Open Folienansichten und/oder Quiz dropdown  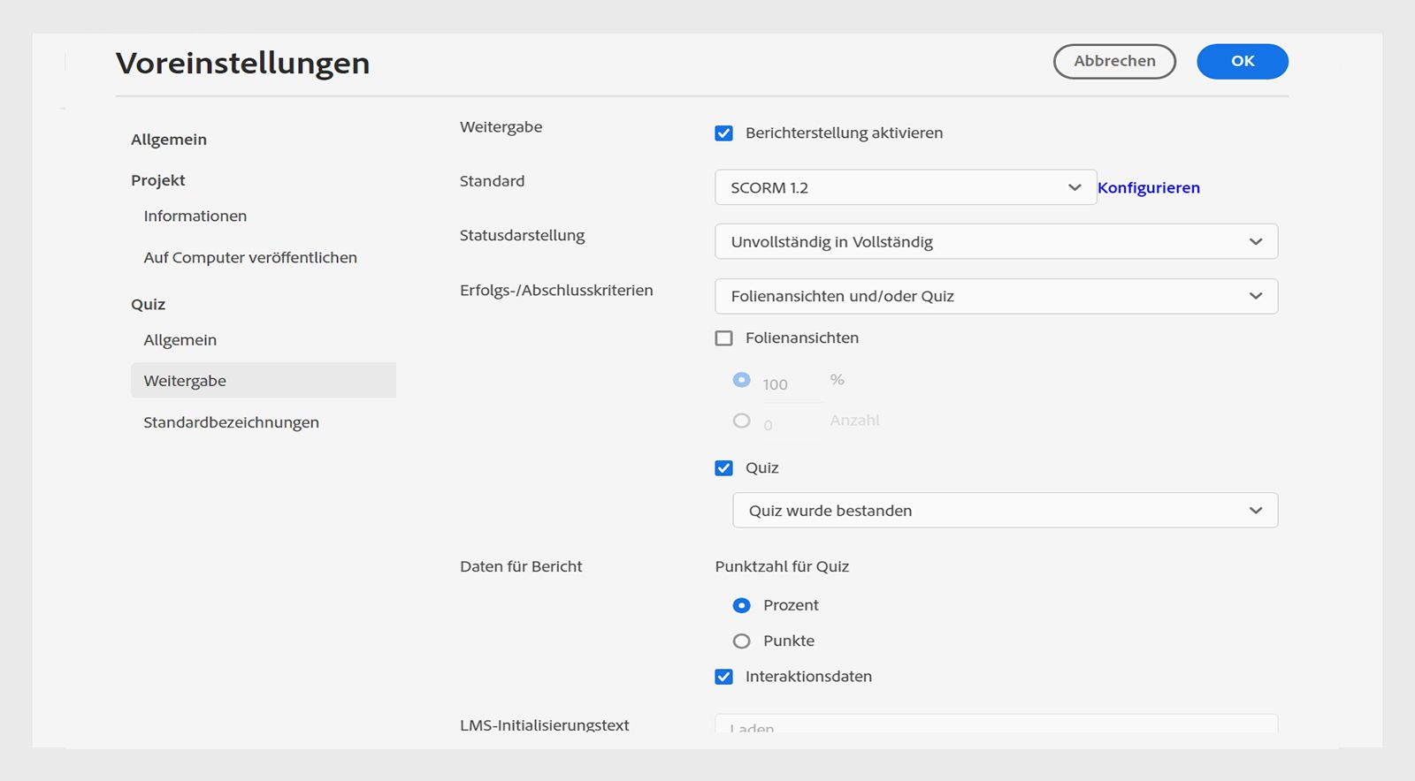(x=996, y=297)
